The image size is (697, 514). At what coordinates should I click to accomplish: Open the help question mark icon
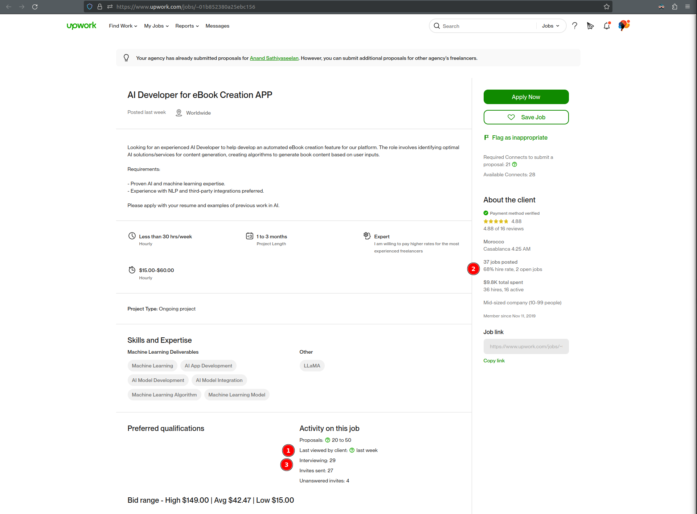(575, 26)
